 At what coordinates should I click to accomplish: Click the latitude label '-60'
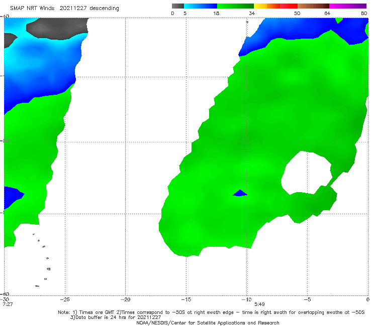(x=5, y=294)
